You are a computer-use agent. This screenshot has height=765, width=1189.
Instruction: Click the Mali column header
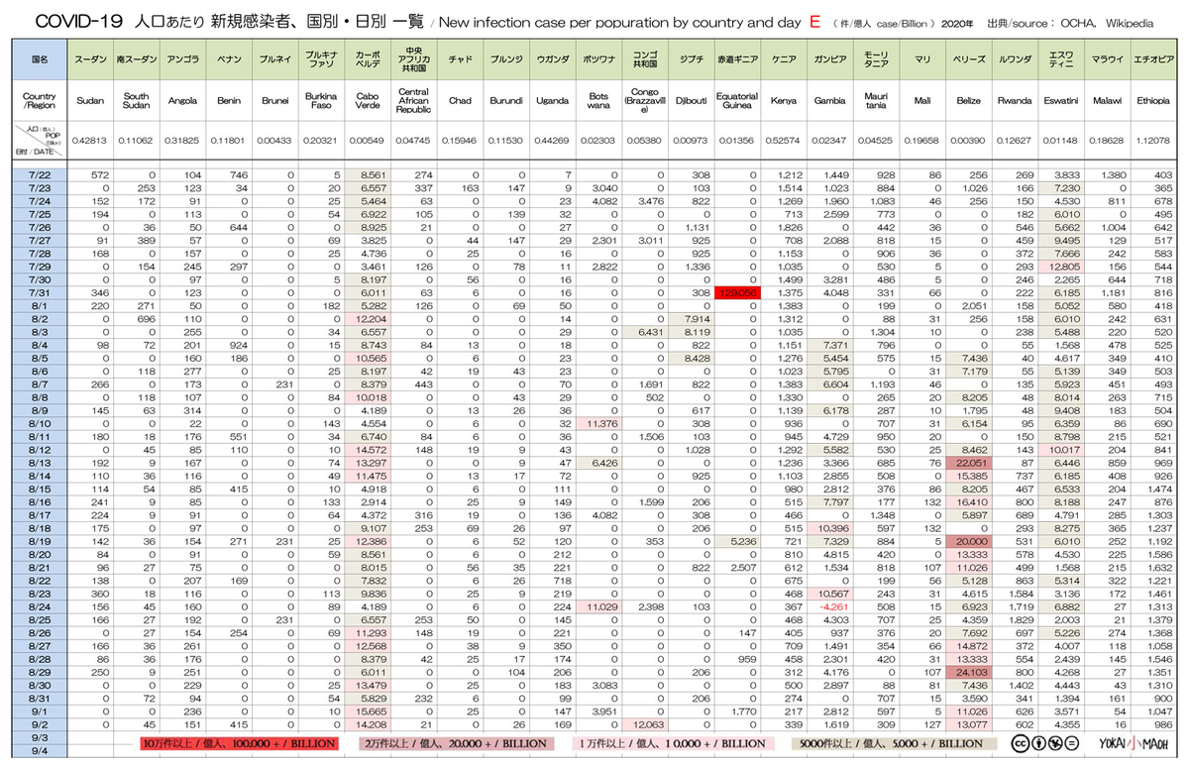(x=921, y=101)
